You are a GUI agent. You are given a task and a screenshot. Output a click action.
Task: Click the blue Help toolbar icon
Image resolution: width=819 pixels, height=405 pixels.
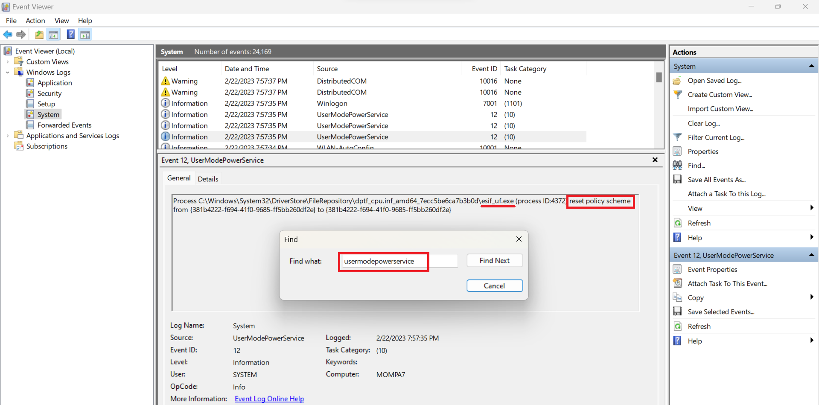[71, 35]
